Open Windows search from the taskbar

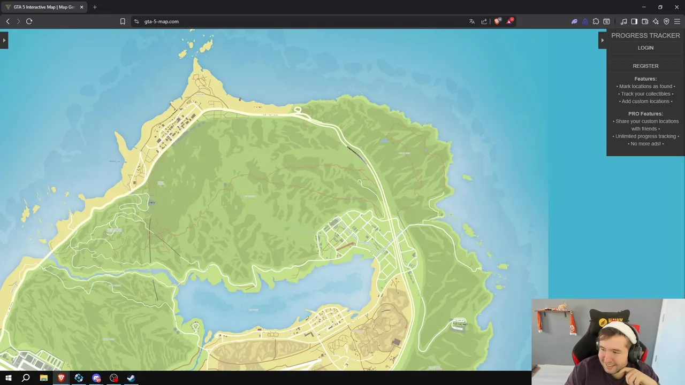point(26,378)
